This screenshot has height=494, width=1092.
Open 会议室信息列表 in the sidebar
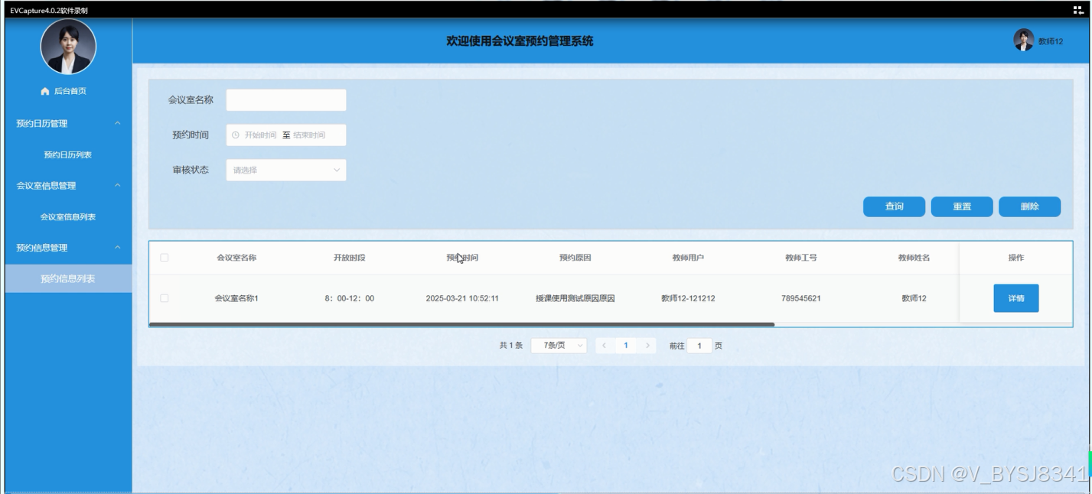[x=67, y=217]
